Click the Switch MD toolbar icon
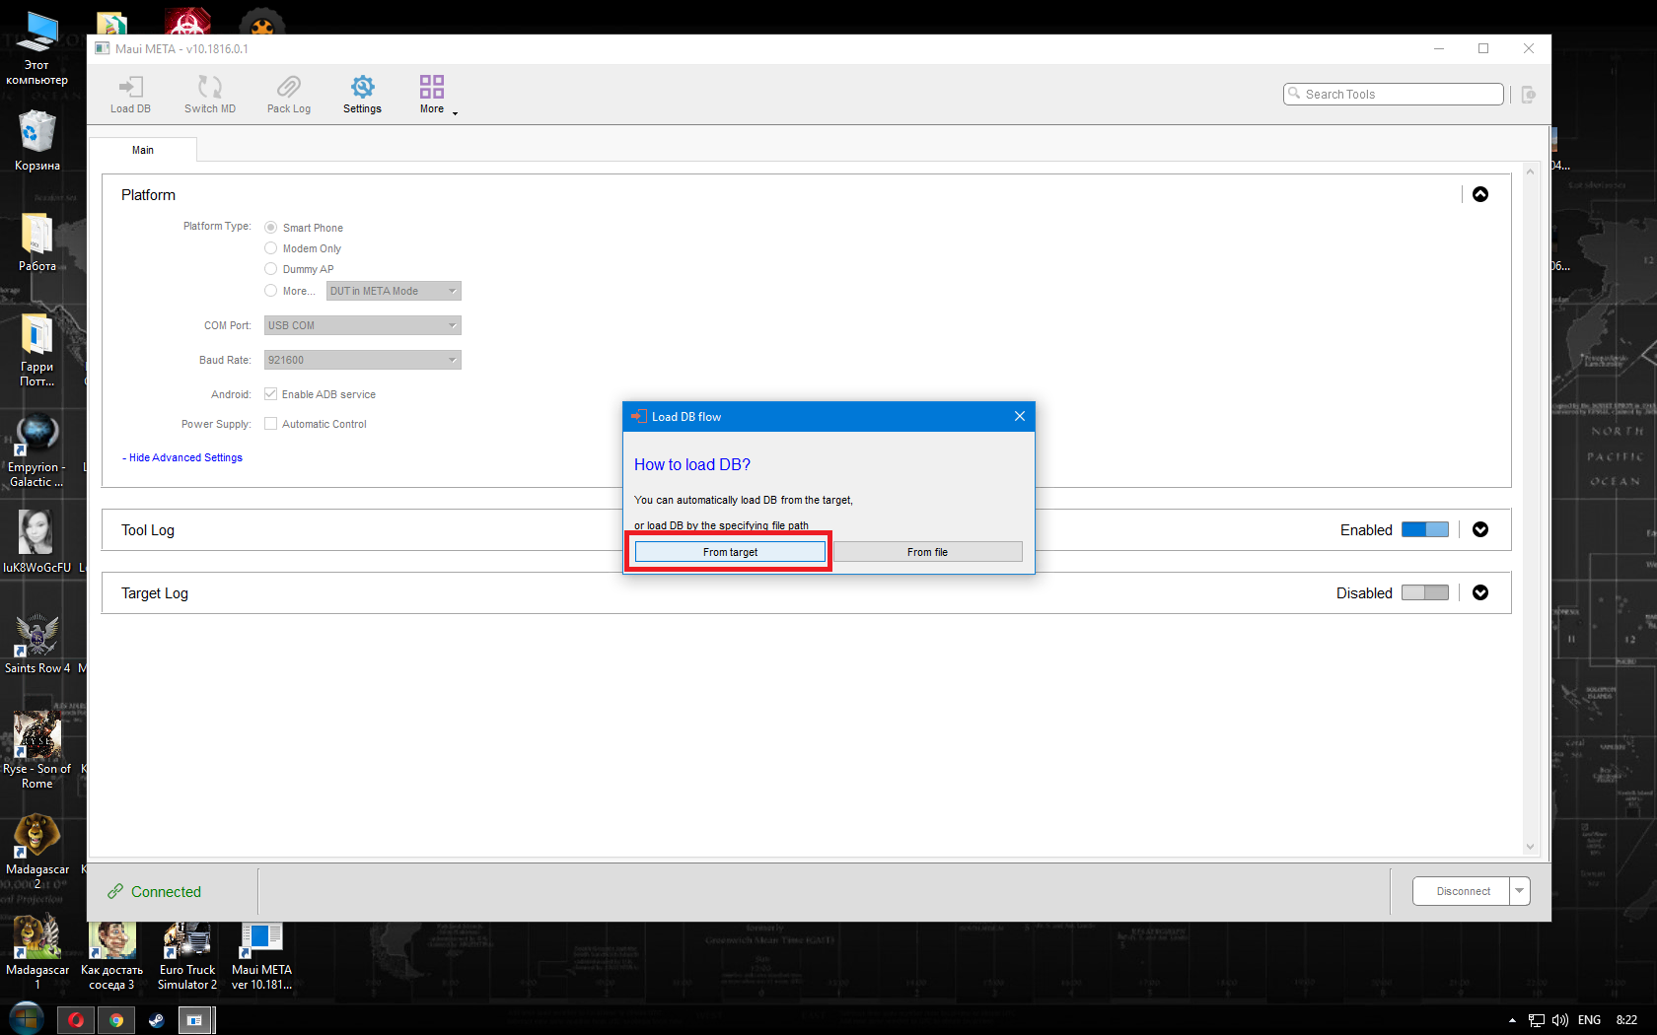This screenshot has width=1657, height=1035. [210, 95]
